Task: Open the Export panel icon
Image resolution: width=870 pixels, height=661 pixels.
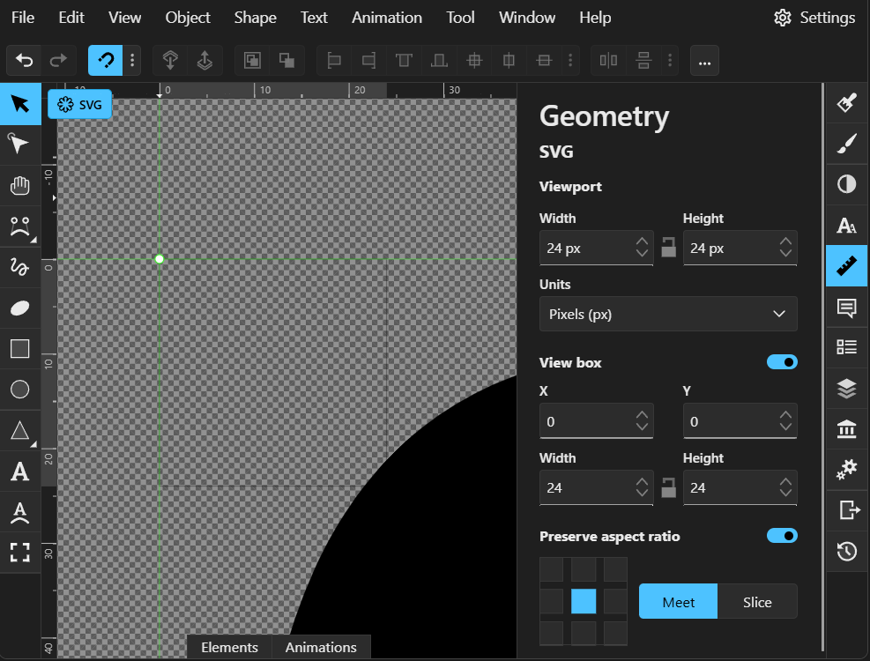Action: point(846,510)
